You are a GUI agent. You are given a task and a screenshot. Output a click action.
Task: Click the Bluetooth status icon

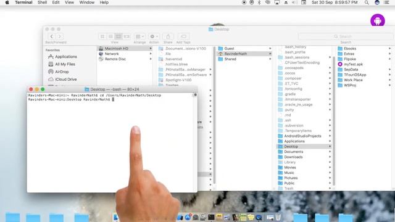click(x=259, y=2)
